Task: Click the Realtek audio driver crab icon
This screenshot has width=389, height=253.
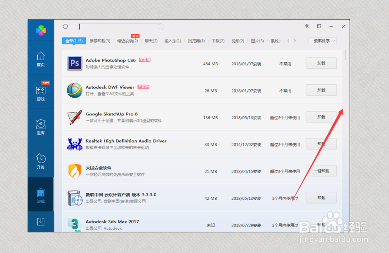Action: [75, 144]
